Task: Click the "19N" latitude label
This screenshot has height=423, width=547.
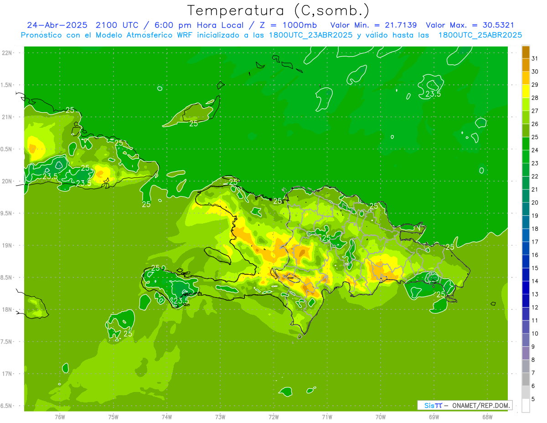Action: point(7,245)
